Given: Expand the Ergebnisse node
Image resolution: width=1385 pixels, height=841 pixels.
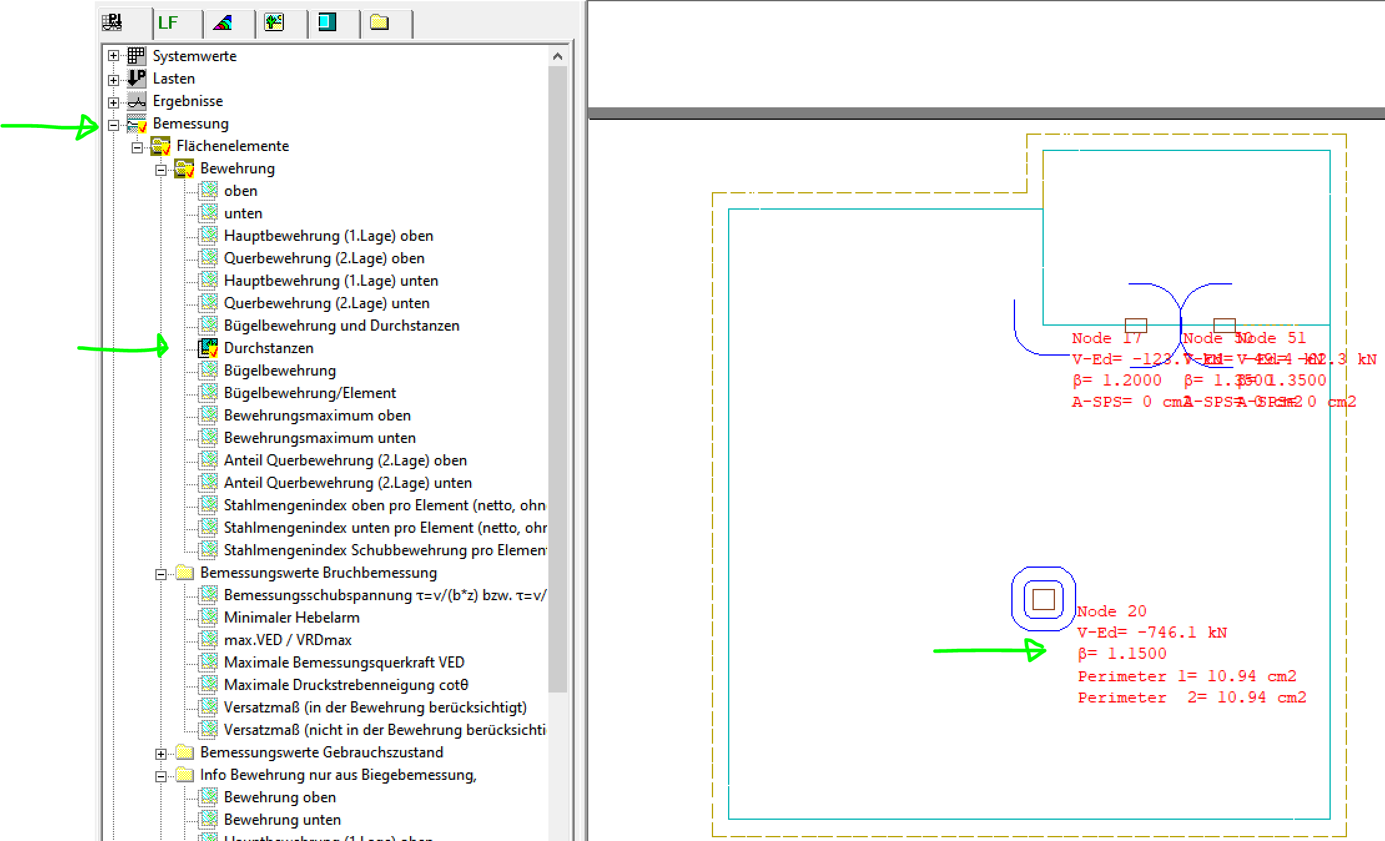Looking at the screenshot, I should coord(113,102).
